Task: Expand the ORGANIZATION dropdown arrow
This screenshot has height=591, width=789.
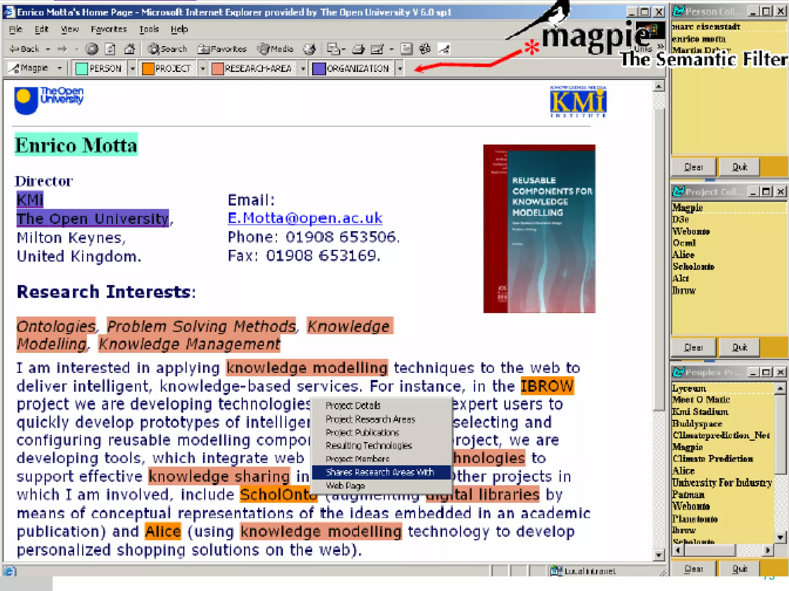Action: tap(400, 69)
